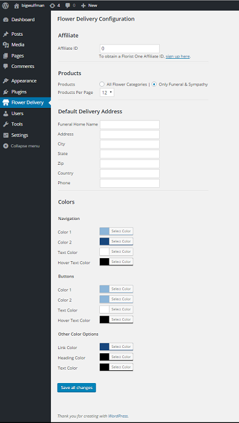
Task: Click Buttons Hover Text Color swatch
Action: [x=105, y=319]
